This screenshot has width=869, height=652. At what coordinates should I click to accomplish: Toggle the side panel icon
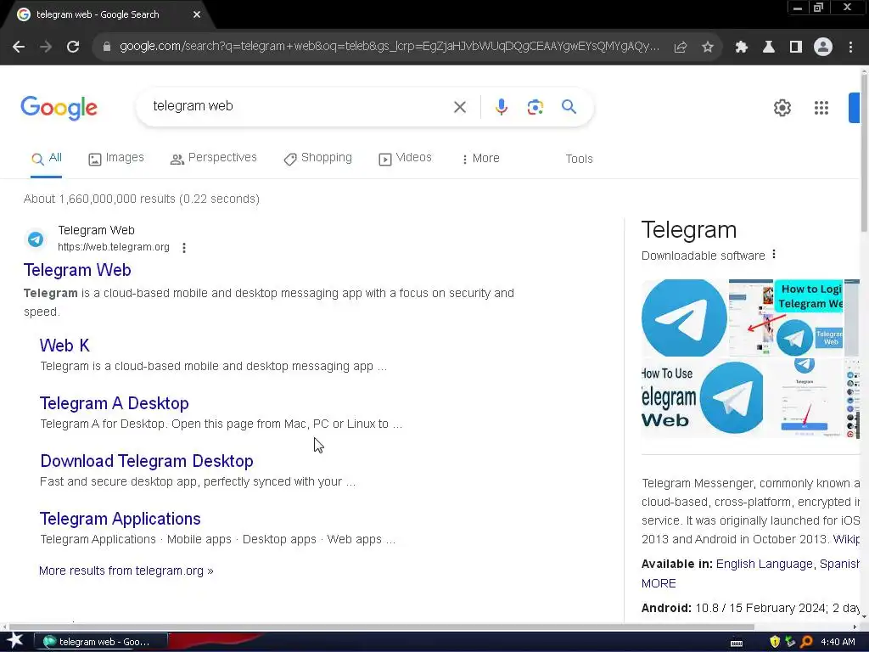[796, 48]
